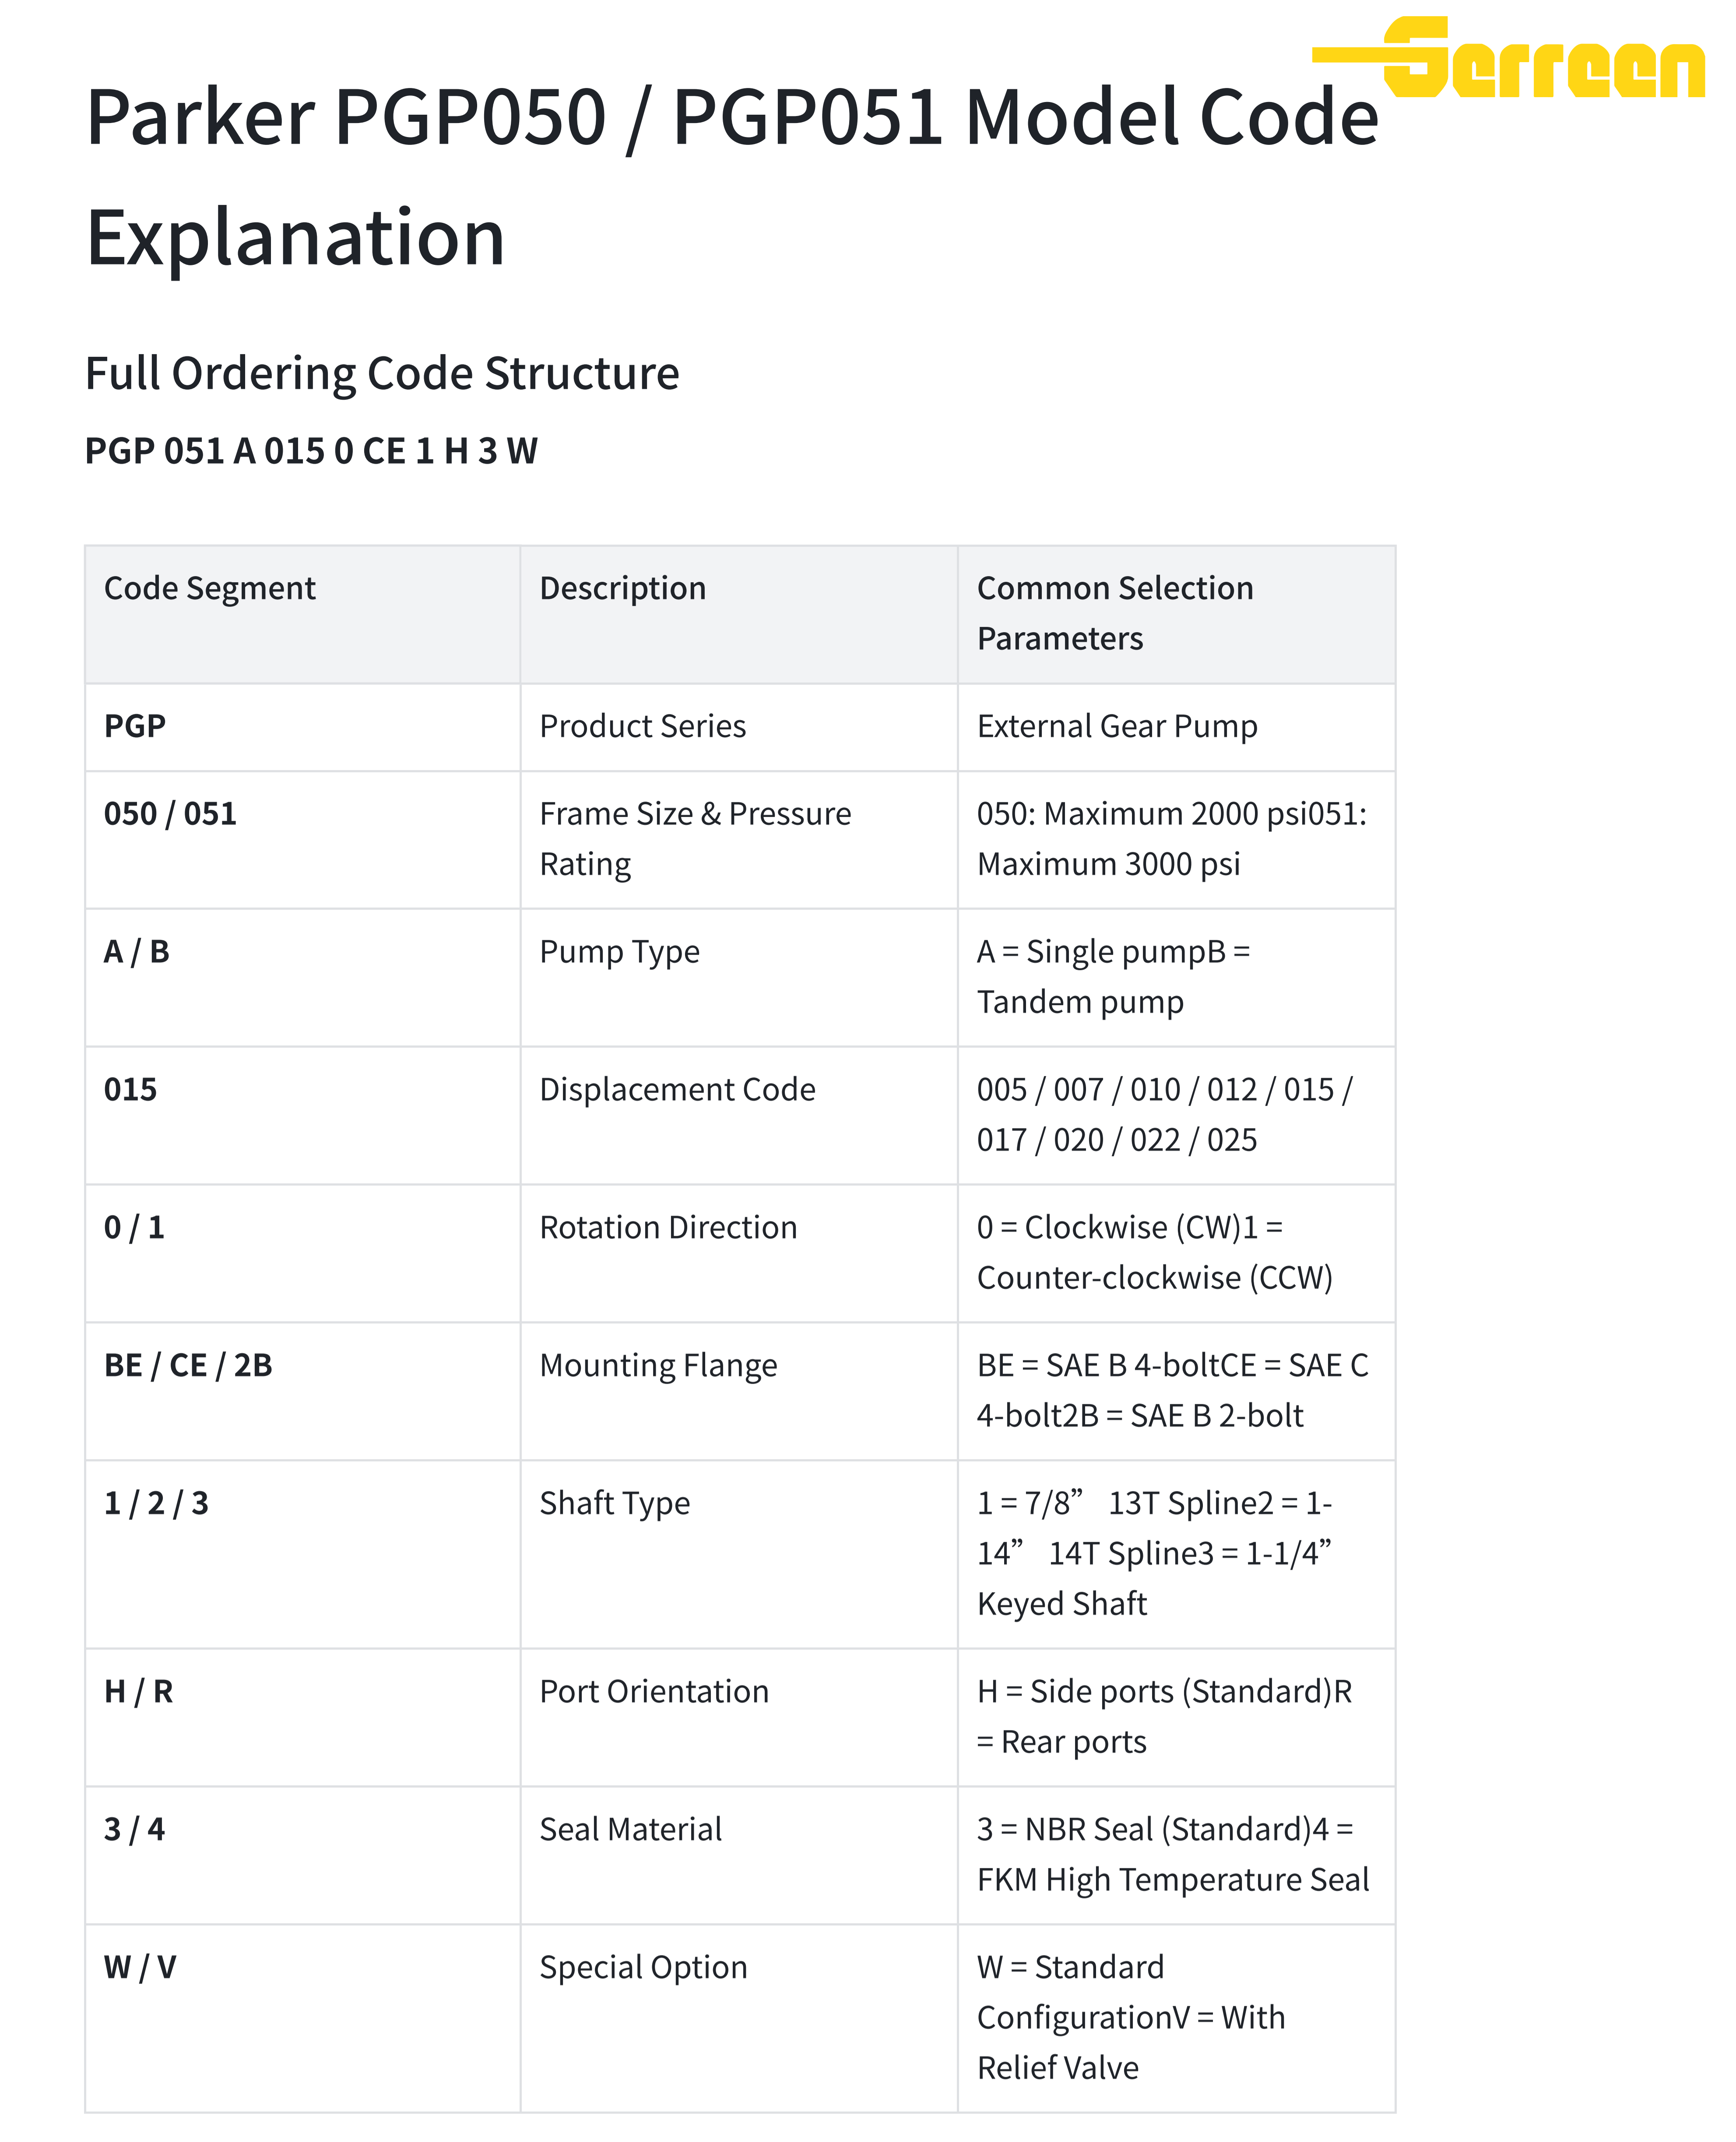Click the PGP code segment cell
This screenshot has width=1736, height=2142.
135,726
